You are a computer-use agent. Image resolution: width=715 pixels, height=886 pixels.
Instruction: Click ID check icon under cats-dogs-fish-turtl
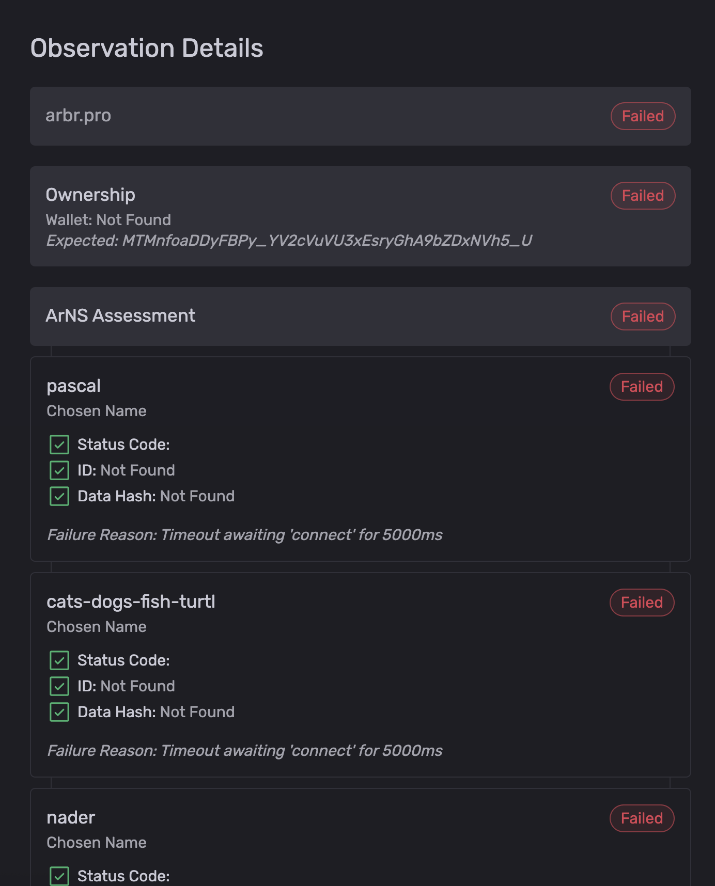[x=59, y=686]
